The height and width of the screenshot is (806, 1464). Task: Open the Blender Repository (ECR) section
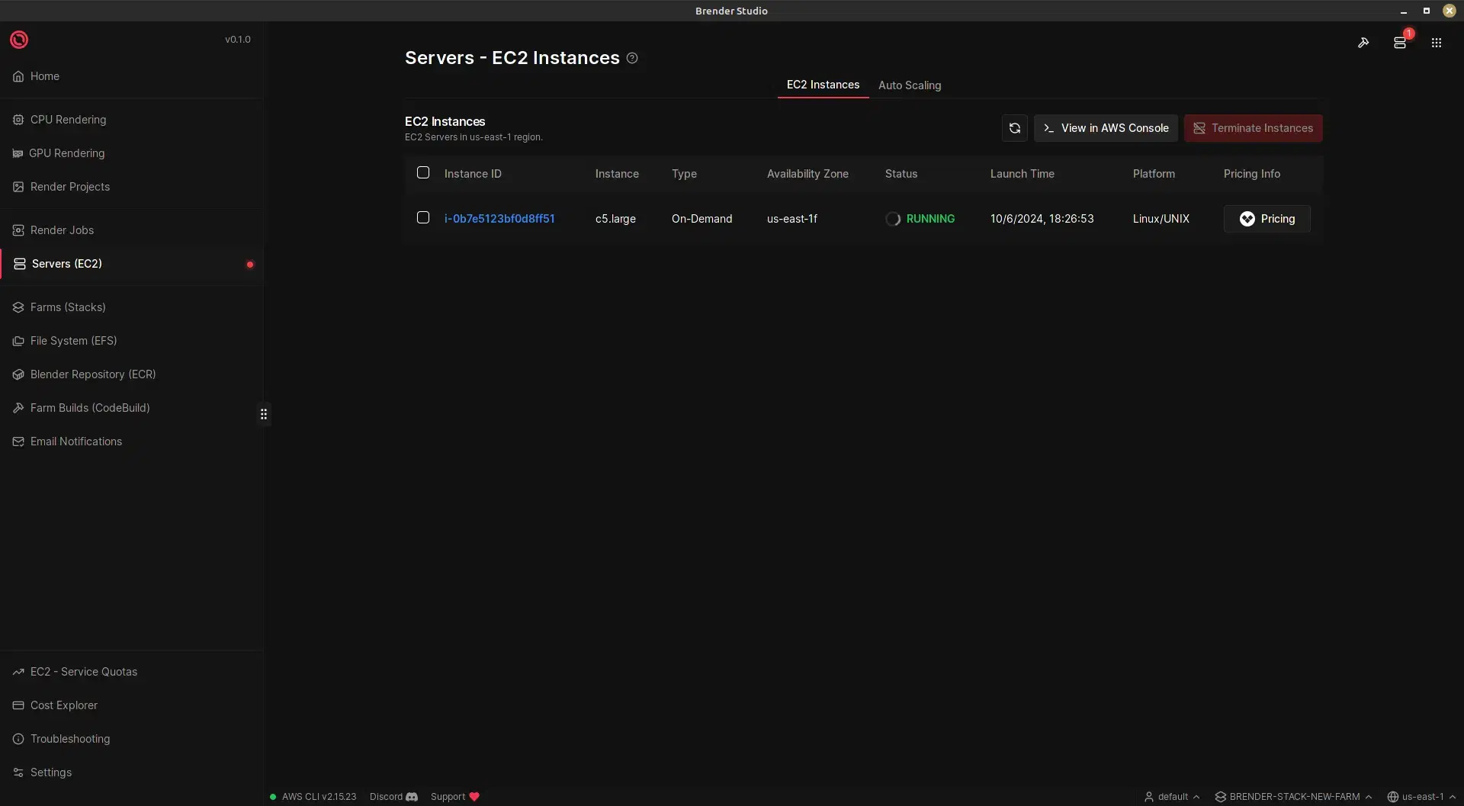click(x=92, y=374)
